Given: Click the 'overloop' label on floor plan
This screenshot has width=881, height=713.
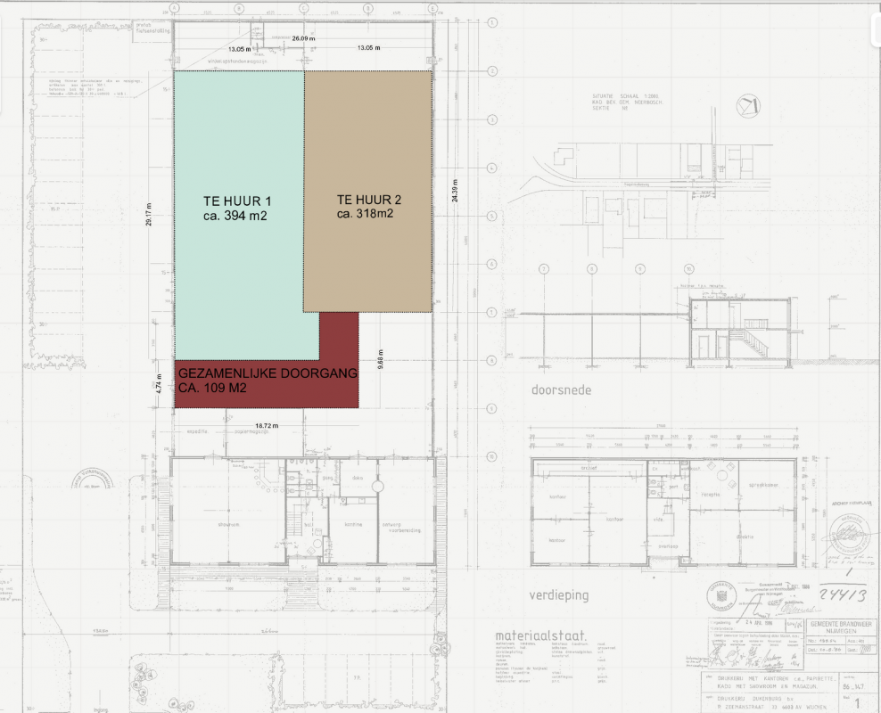Looking at the screenshot, I should click(668, 545).
